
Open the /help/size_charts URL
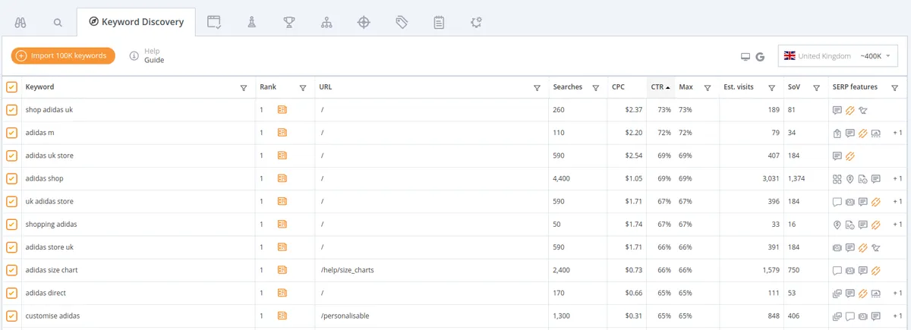(348, 270)
